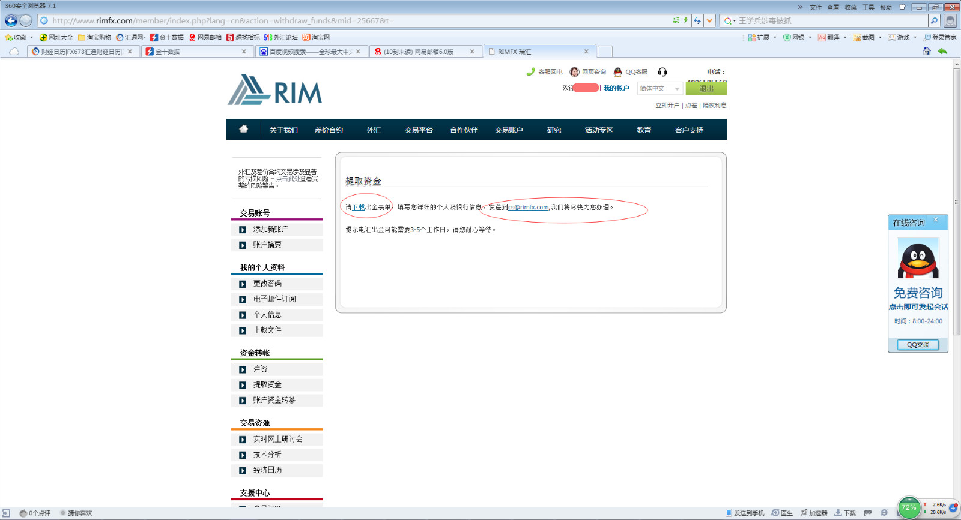
Task: Click the skin shirt icon in title bar
Action: [902, 7]
